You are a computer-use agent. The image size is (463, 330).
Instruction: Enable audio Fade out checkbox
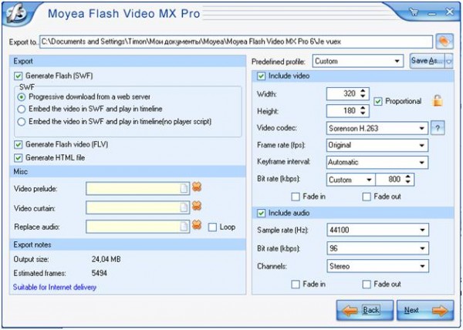click(367, 285)
